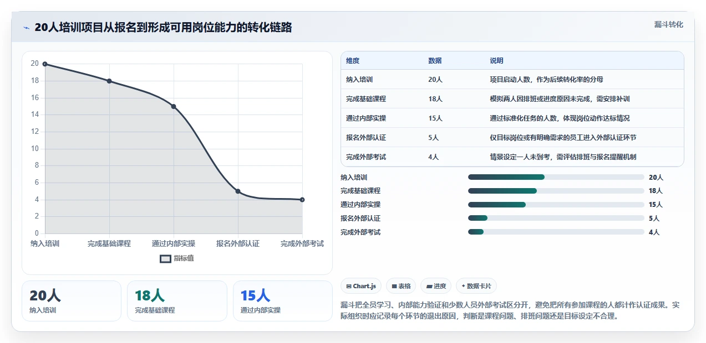This screenshot has width=706, height=343.
Task: Open the 20人 纳入培训 data card
Action: 72,301
